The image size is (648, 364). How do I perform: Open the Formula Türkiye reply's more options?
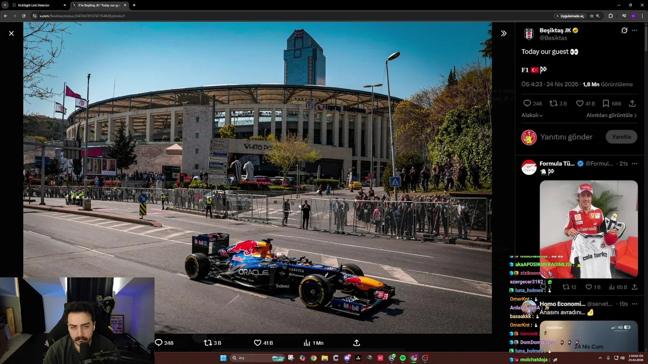point(634,164)
